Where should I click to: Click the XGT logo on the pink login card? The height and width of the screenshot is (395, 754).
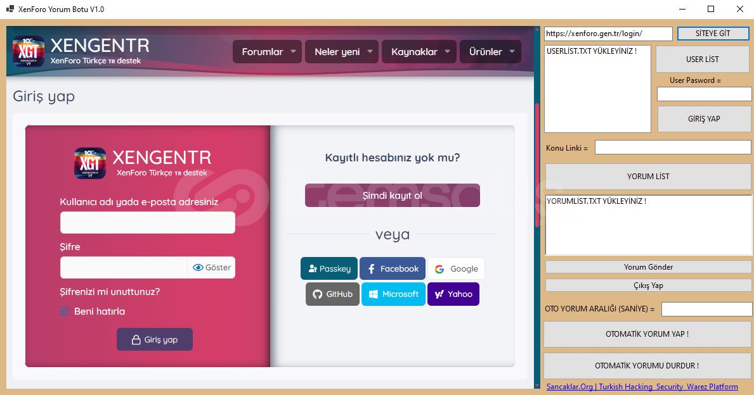point(90,163)
